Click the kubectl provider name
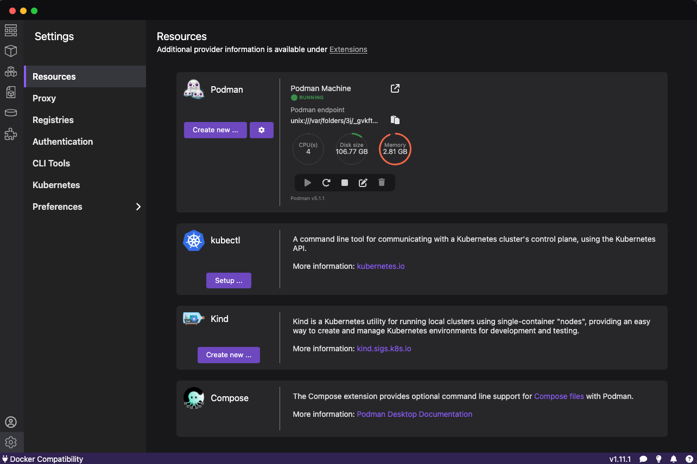The height and width of the screenshot is (464, 697). click(x=225, y=240)
